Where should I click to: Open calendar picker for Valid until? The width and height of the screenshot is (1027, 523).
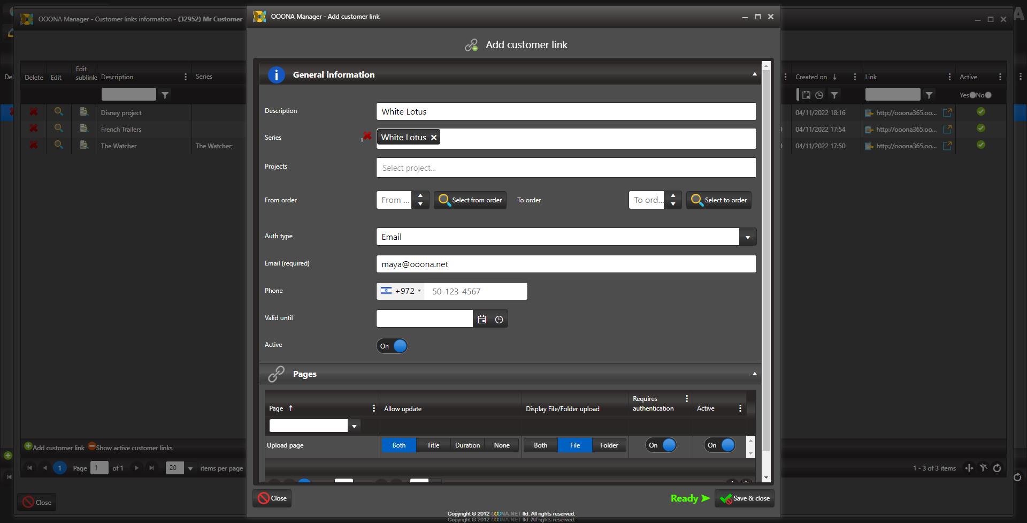pyautogui.click(x=482, y=319)
